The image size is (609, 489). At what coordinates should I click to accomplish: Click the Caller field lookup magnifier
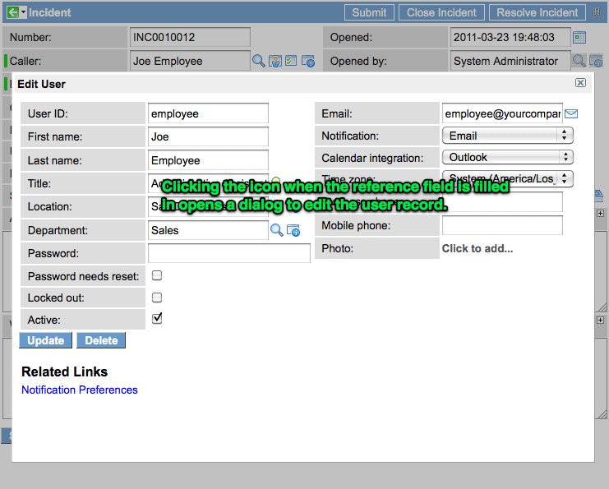coord(258,61)
